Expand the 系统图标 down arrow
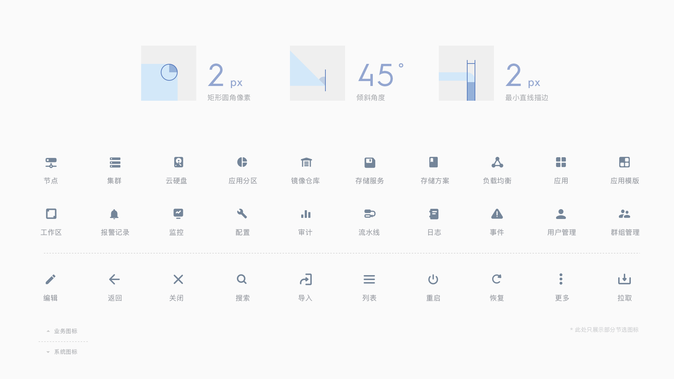This screenshot has height=379, width=674. coord(48,352)
